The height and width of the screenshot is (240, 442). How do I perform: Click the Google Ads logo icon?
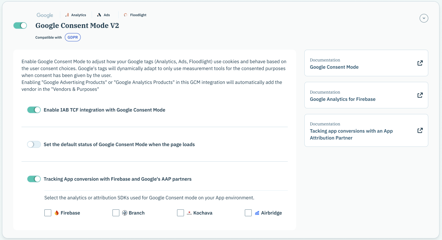[x=99, y=15]
